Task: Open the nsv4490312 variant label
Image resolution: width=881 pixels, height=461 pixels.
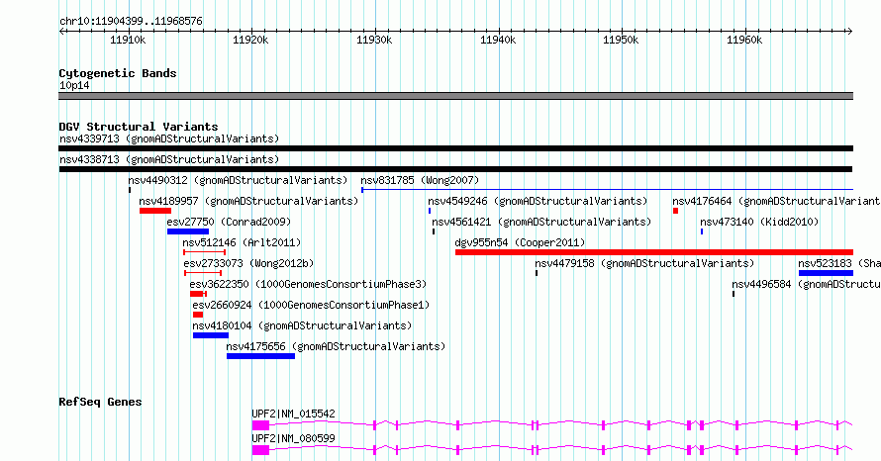Action: pos(238,180)
